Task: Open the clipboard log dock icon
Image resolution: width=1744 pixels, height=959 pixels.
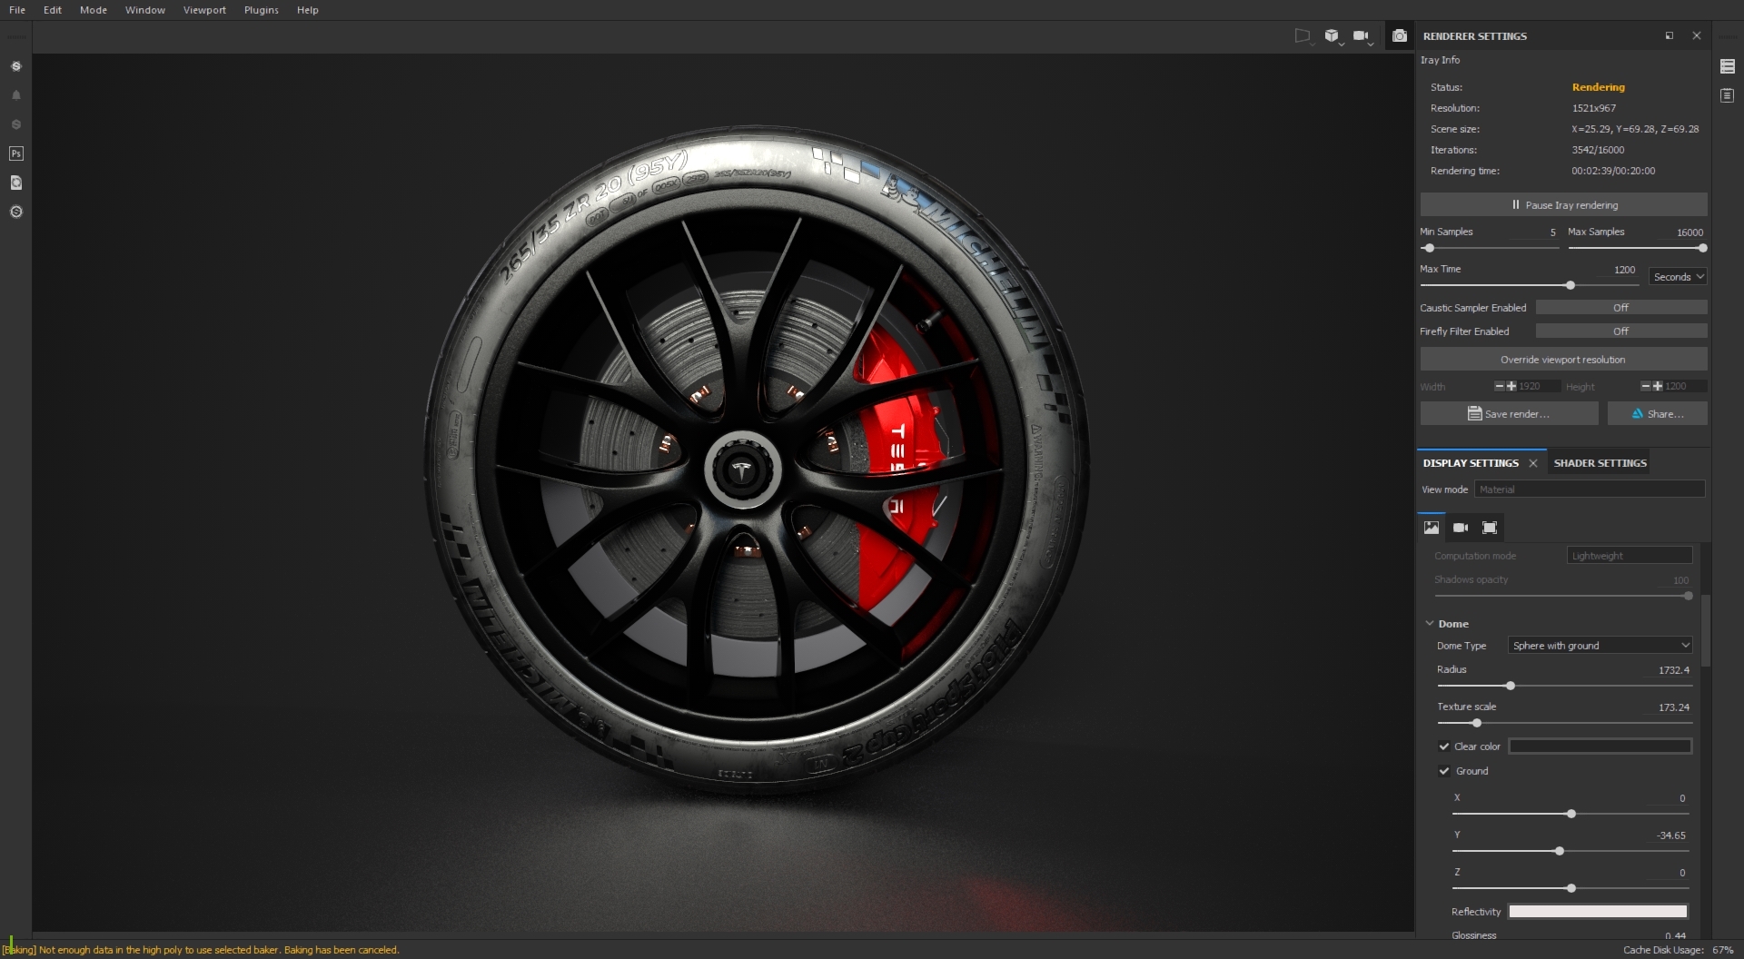Action: pos(1728,95)
